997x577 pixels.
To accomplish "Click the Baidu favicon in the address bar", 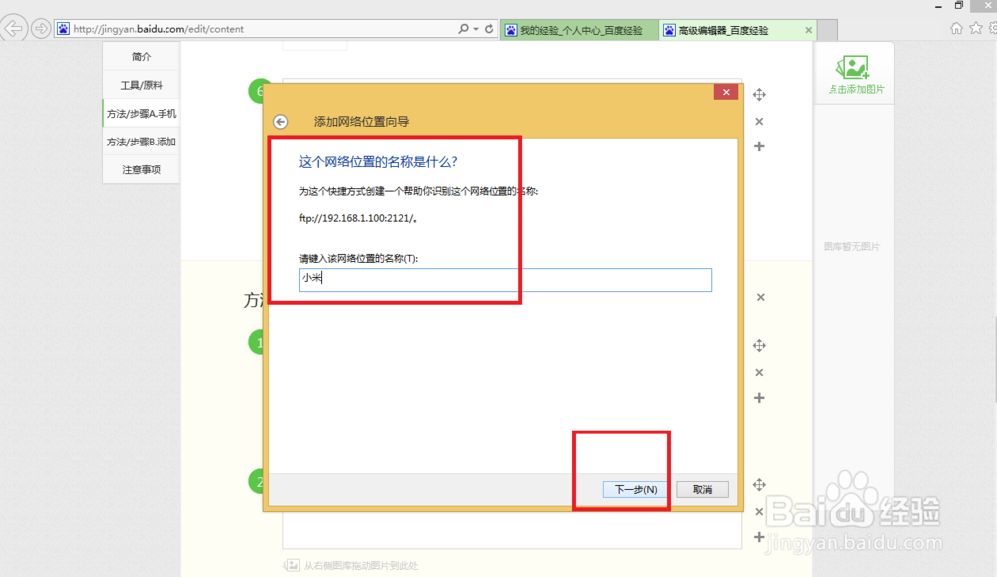I will pos(63,28).
